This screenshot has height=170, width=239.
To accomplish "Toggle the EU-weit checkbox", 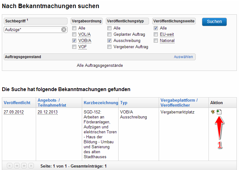I will pos(156,34).
